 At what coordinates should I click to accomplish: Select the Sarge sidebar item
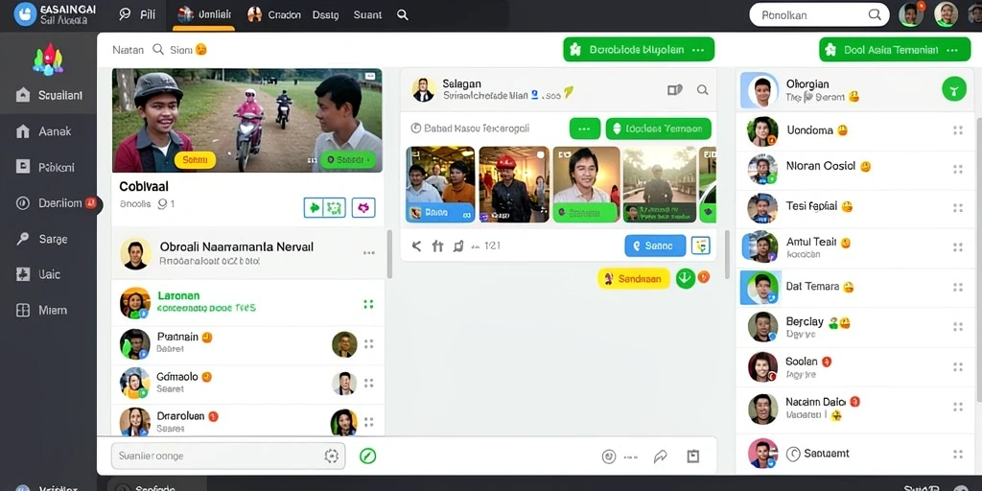[x=49, y=239]
